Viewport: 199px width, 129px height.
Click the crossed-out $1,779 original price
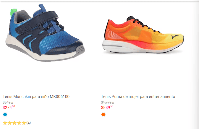(107, 102)
